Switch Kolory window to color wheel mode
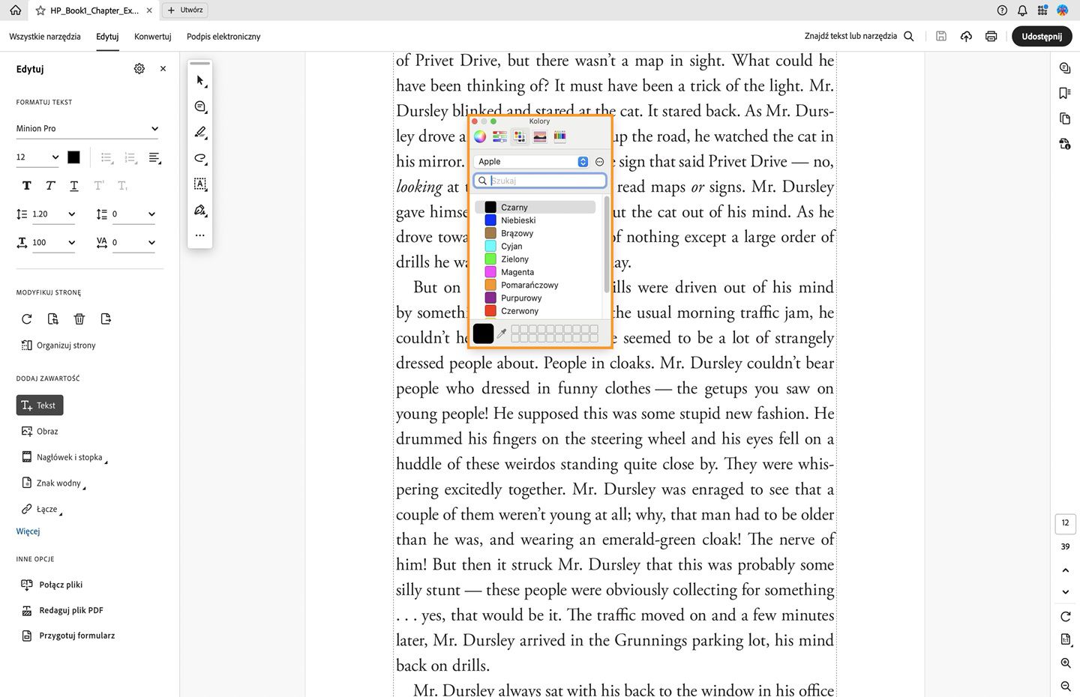1080x697 pixels. pyautogui.click(x=480, y=136)
